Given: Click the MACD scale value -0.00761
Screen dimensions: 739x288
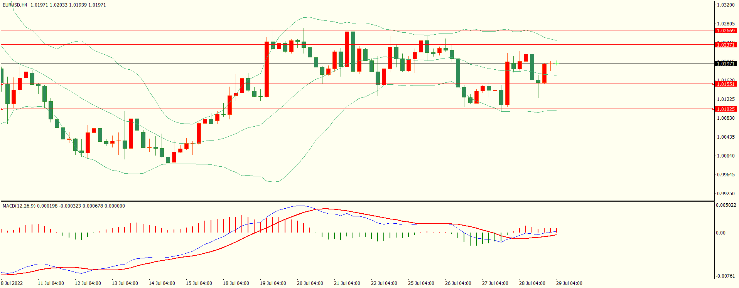Looking at the screenshot, I should 726,276.
